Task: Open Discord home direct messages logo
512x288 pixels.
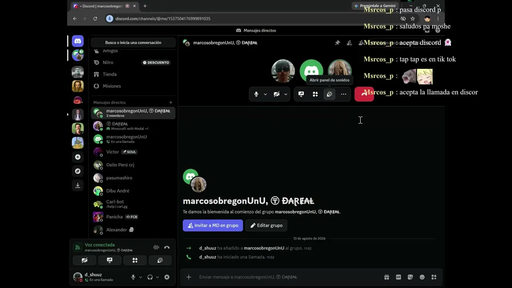Action: point(78,41)
